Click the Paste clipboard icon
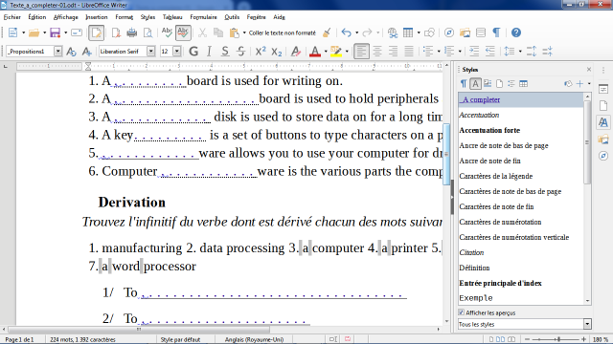The width and height of the screenshot is (613, 344). click(x=234, y=32)
